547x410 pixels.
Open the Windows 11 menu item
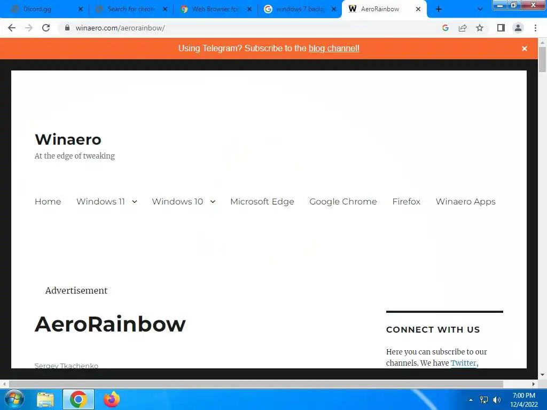pos(100,201)
